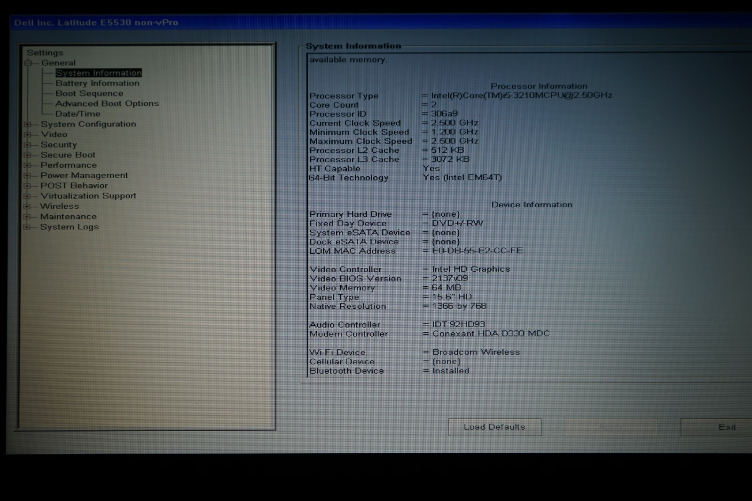Click Bluetooth Device Installed value

coord(451,371)
